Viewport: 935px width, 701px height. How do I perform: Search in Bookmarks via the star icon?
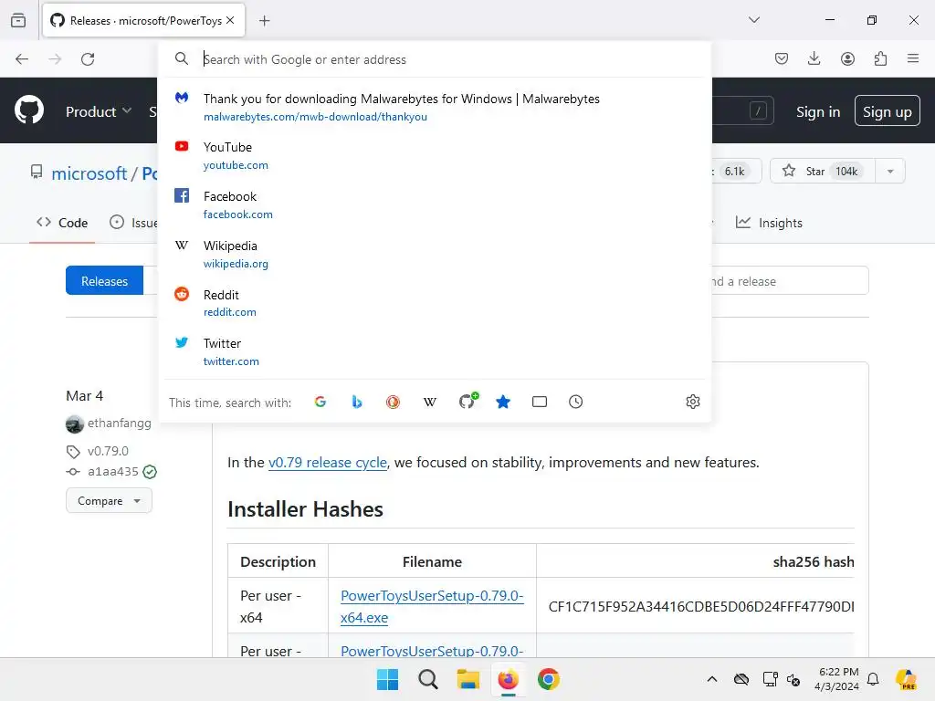[503, 402]
